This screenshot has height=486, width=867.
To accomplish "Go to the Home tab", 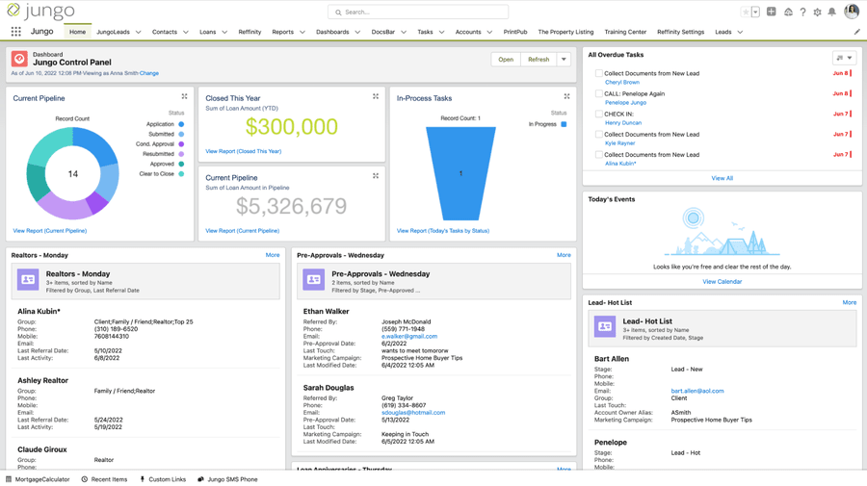I will 77,32.
